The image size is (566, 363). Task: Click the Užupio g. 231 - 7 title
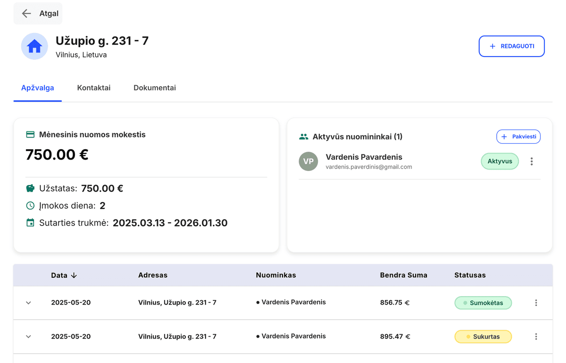tap(102, 41)
